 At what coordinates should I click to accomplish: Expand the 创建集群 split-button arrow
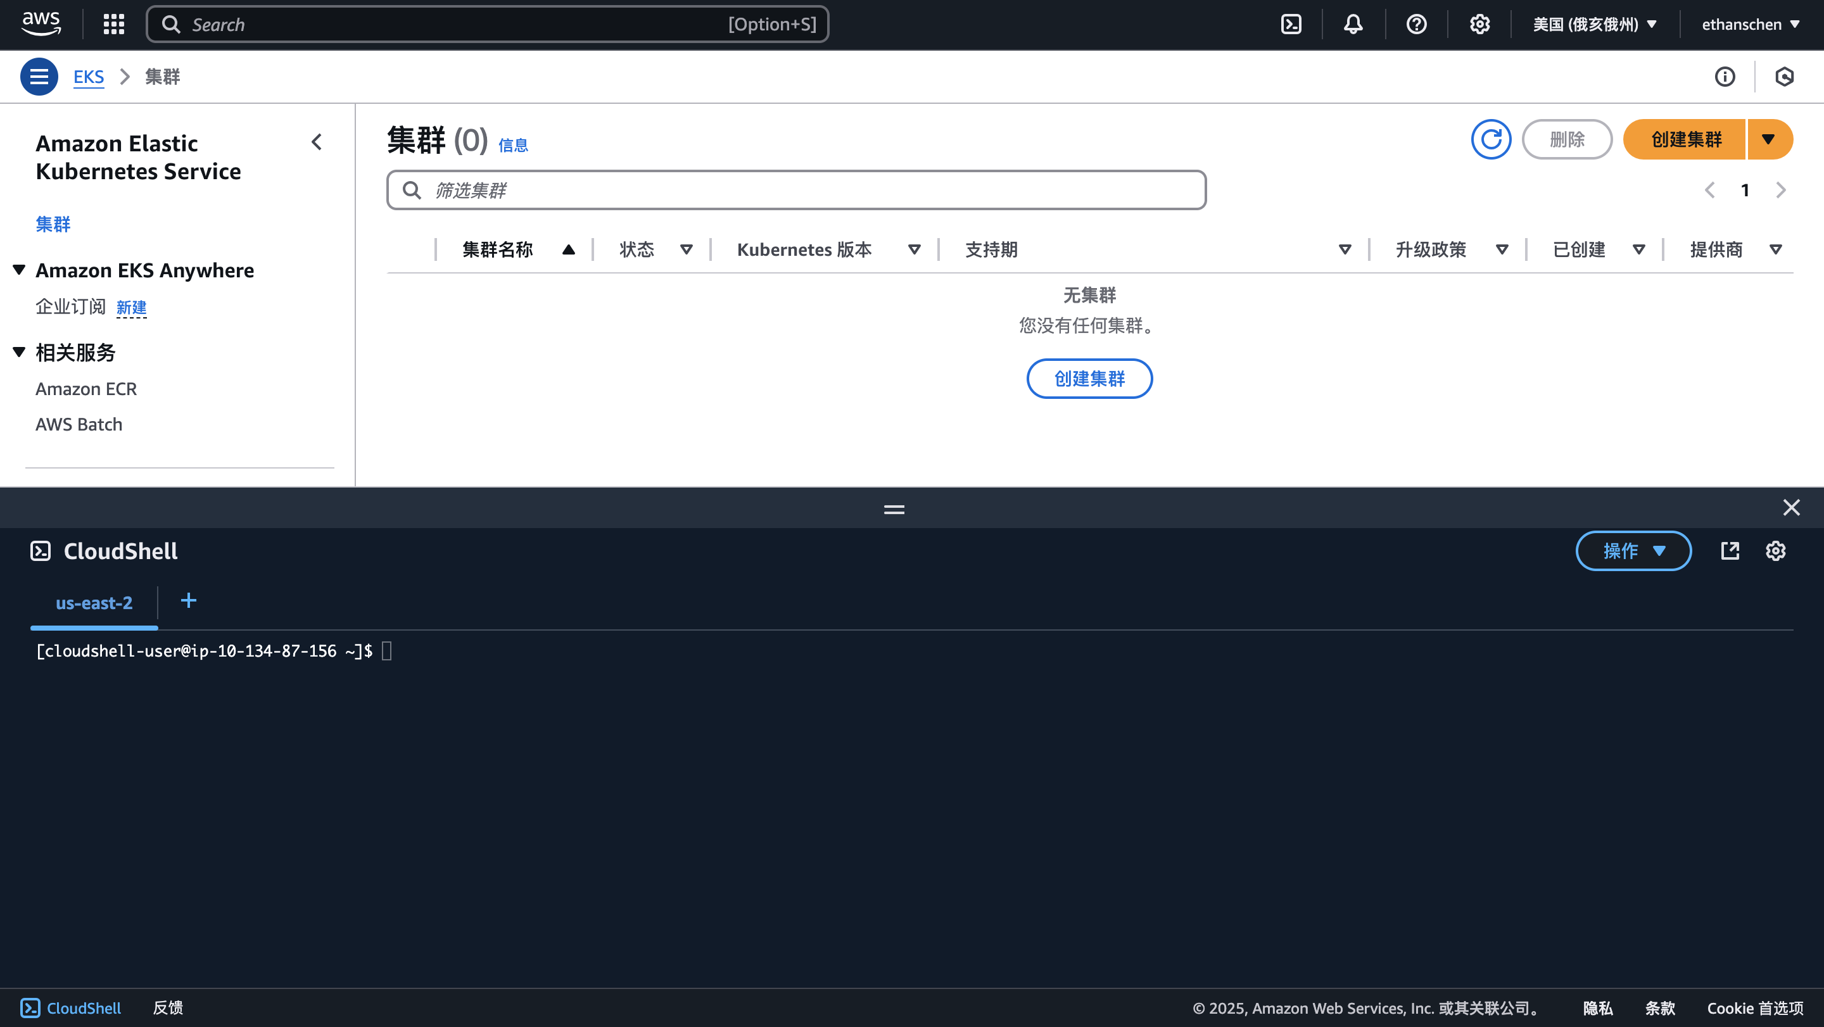point(1769,139)
